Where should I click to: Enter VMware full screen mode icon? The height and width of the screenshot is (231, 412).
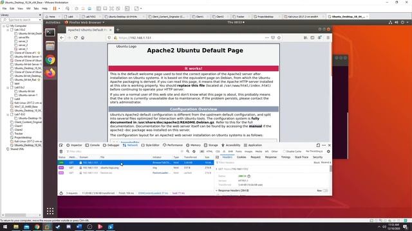pyautogui.click(x=111, y=8)
